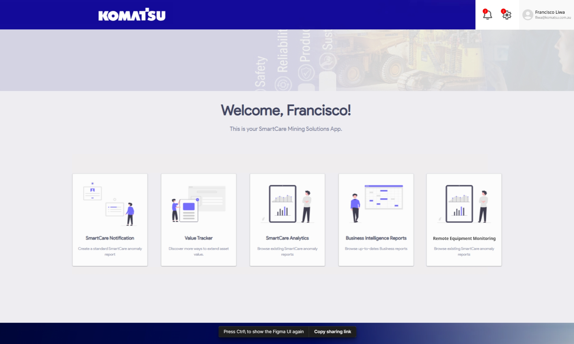Click fliwa@komatsu.com.au email text
This screenshot has height=344, width=574.
[x=553, y=18]
